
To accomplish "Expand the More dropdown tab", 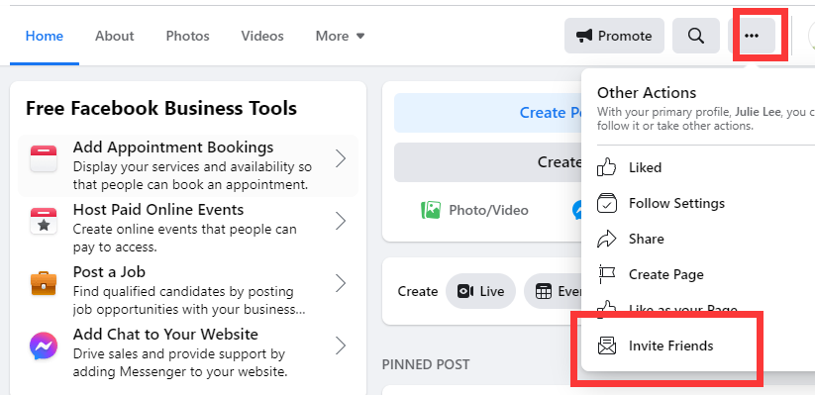I will point(341,36).
